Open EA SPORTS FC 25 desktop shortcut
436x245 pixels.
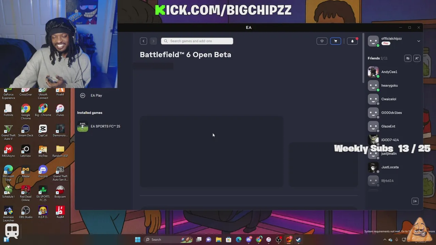click(x=43, y=193)
